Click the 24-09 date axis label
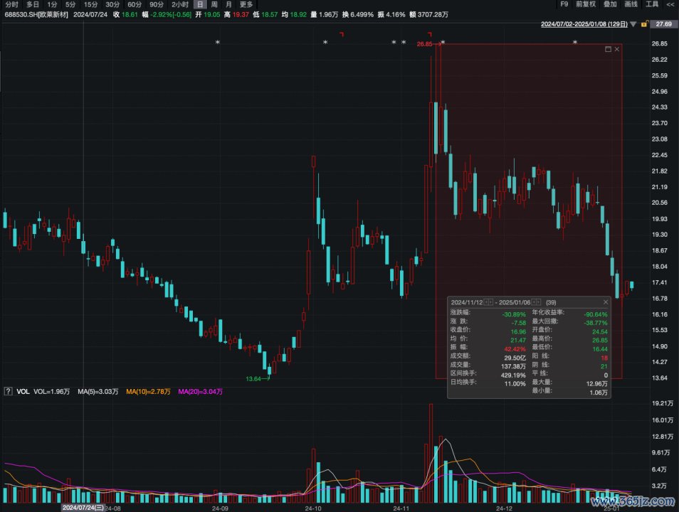 [x=220, y=508]
